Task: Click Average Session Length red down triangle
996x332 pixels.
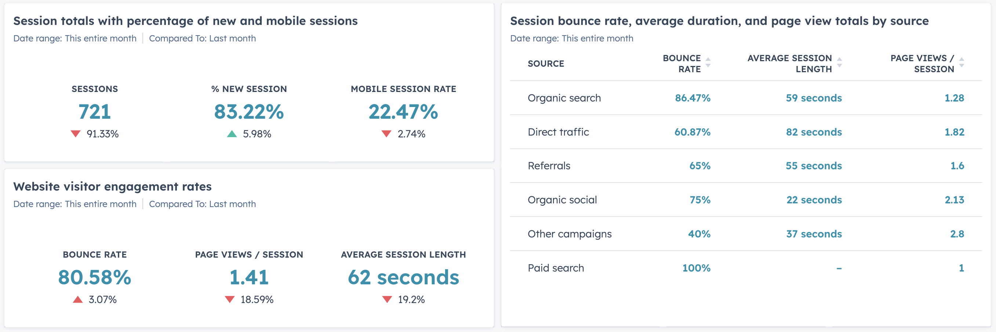Action: coord(387,300)
